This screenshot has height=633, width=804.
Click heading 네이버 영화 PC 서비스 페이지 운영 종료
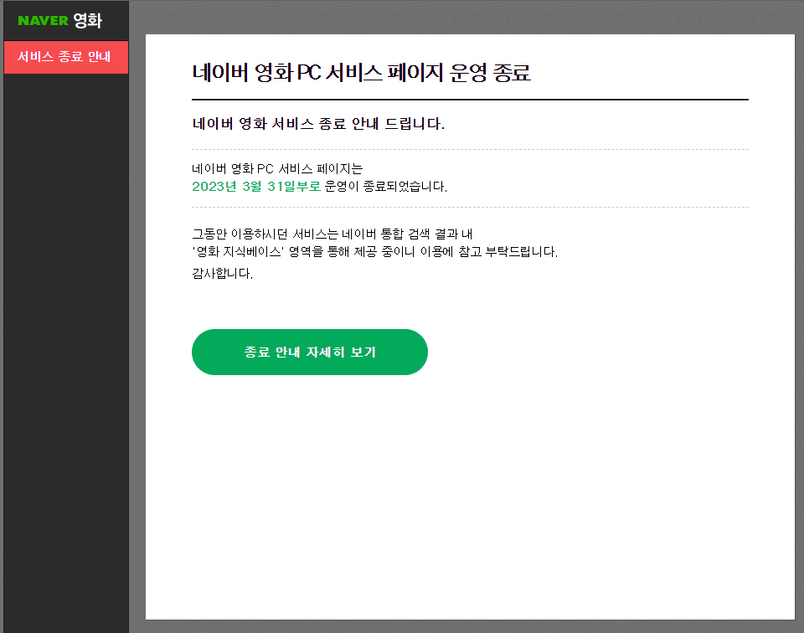coord(361,72)
